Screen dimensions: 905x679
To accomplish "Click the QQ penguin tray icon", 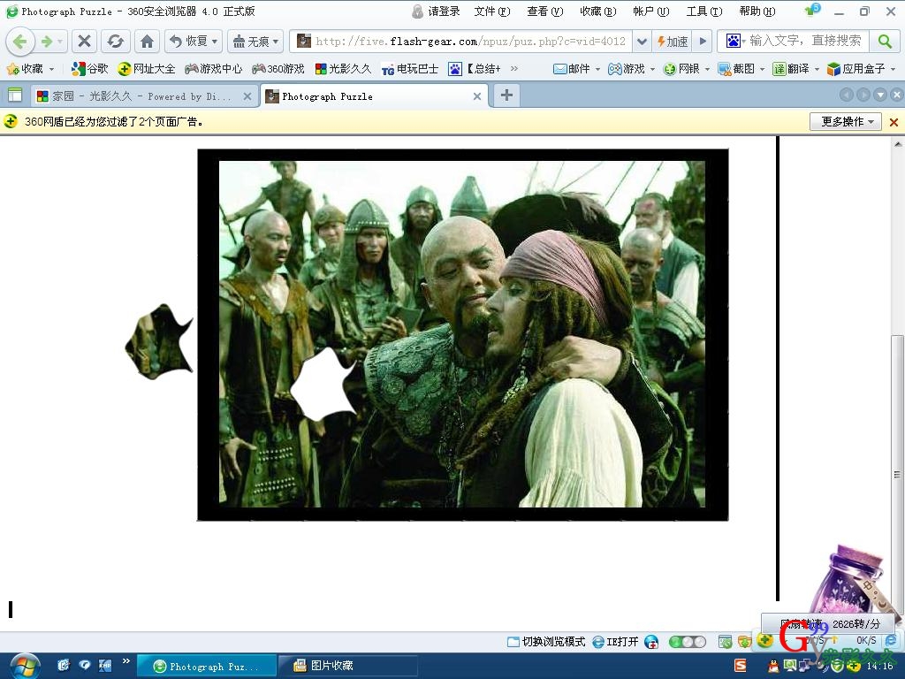I will [x=773, y=667].
